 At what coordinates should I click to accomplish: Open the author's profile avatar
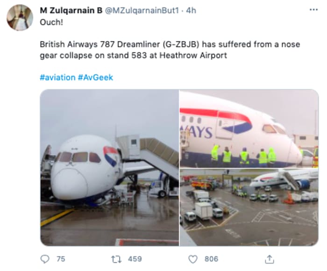pyautogui.click(x=19, y=18)
